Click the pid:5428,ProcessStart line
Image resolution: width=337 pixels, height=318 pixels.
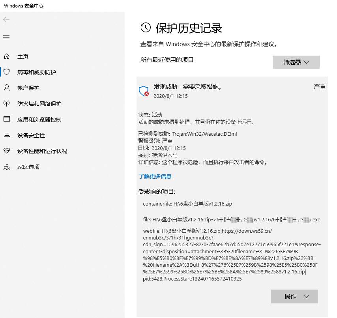click(x=192, y=279)
